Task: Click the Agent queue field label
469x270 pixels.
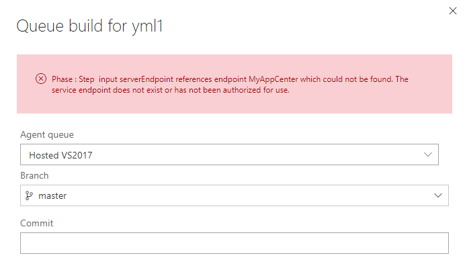Action: pyautogui.click(x=47, y=135)
